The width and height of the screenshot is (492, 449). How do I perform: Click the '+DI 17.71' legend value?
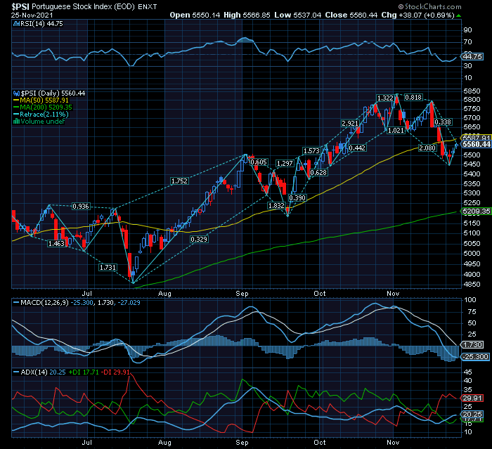tap(84, 372)
